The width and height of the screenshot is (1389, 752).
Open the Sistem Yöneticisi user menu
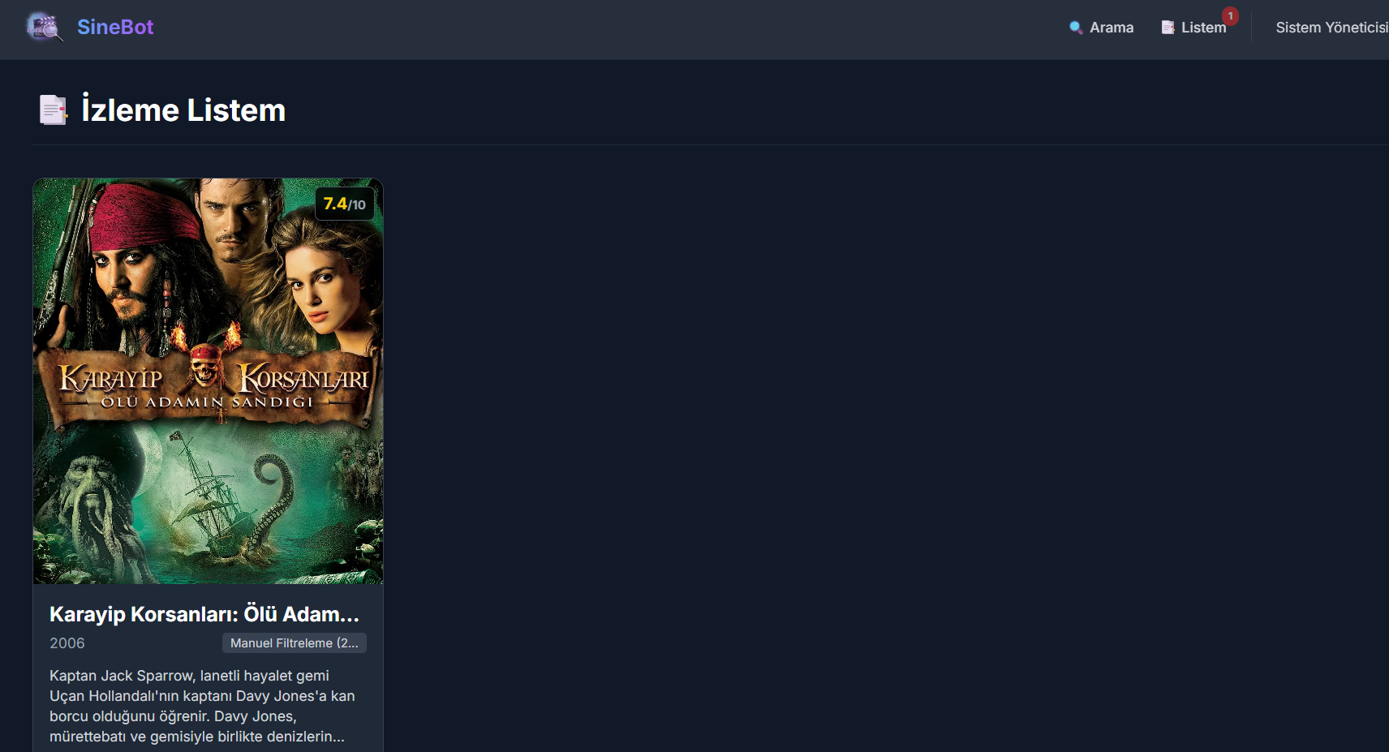[x=1331, y=28]
